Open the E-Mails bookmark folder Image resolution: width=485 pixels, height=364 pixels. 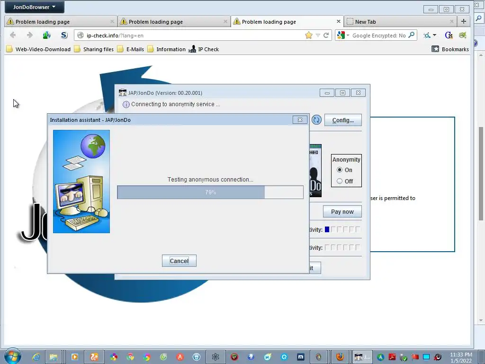tap(131, 49)
